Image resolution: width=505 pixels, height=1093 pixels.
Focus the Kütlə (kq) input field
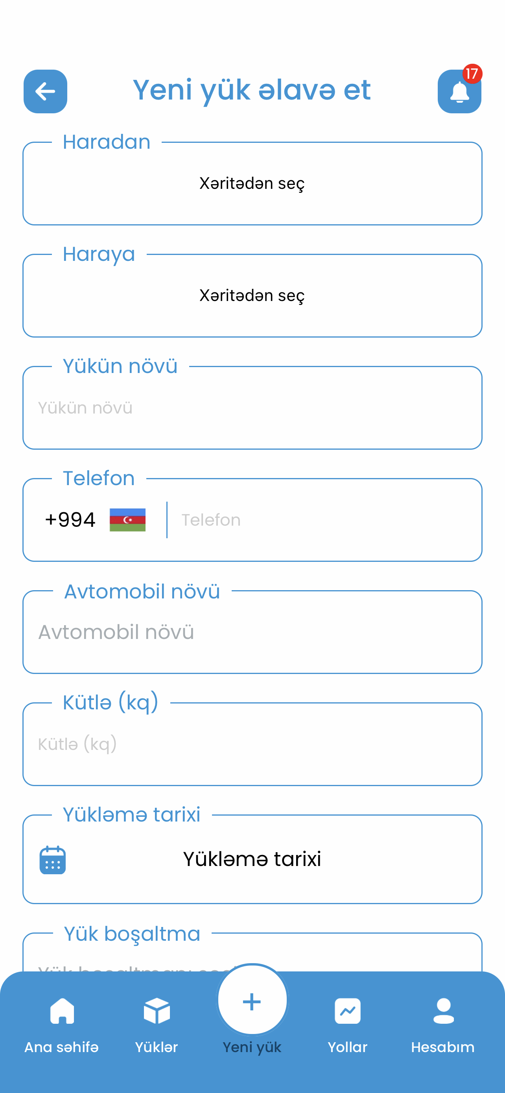[252, 744]
